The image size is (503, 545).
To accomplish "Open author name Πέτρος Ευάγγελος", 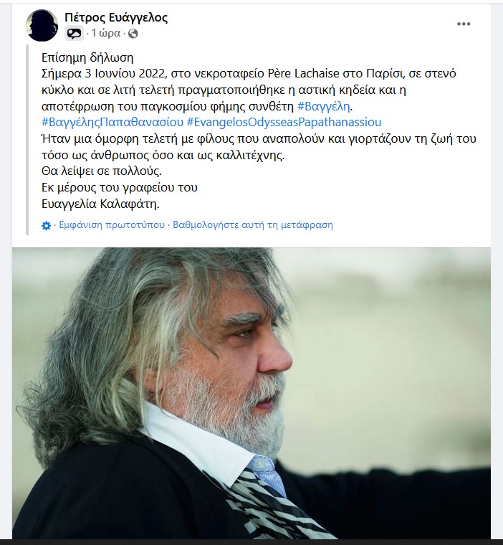I will point(116,17).
